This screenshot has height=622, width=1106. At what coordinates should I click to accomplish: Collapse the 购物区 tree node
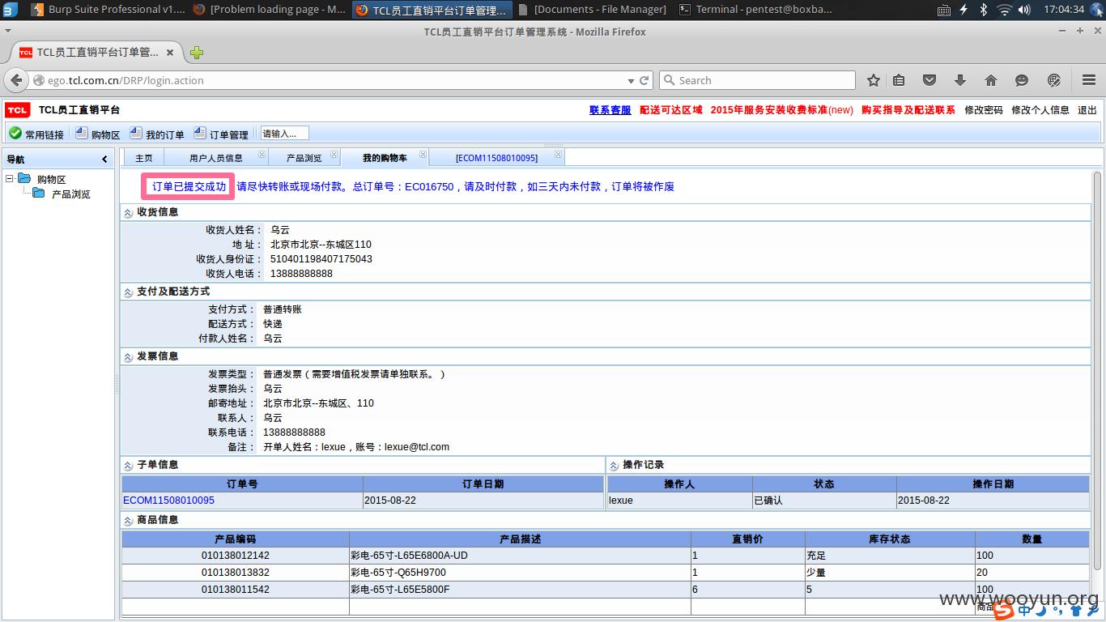10,179
